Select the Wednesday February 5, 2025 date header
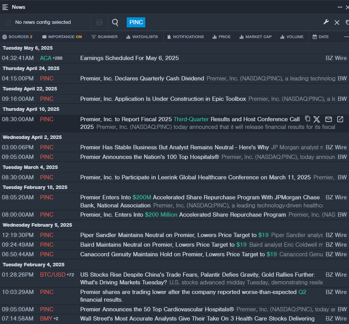 pyautogui.click(x=37, y=225)
